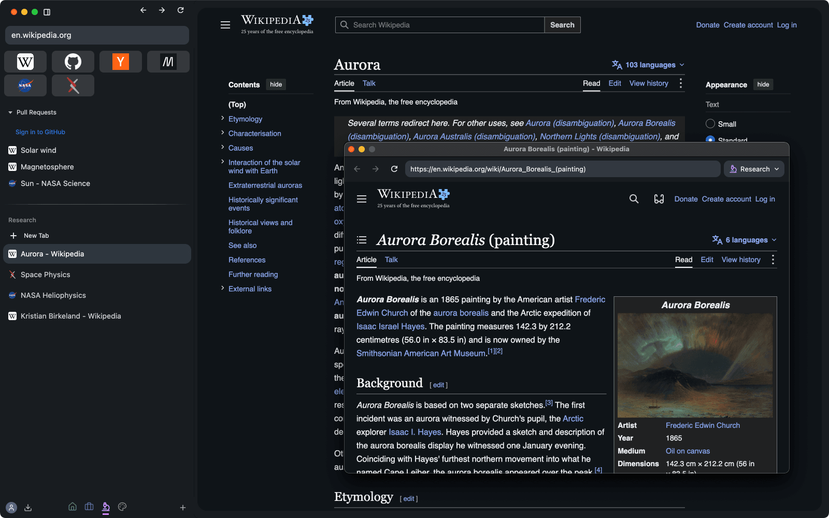
Task: Open the pinned NASA essential tile
Action: pos(25,85)
